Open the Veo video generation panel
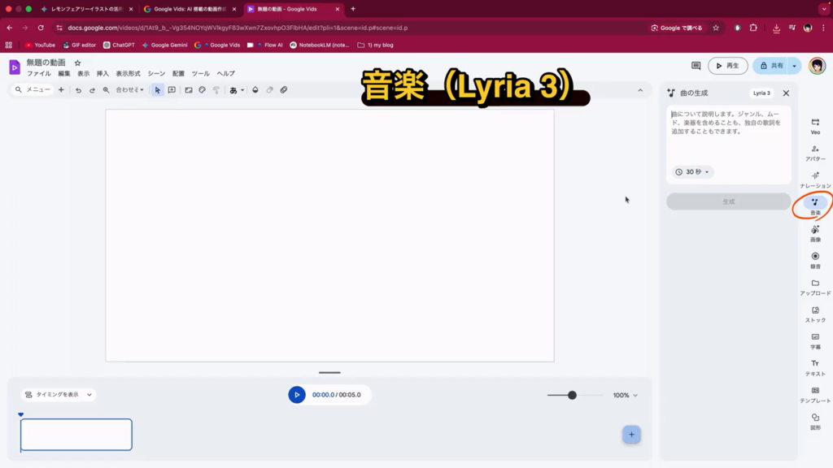 click(x=815, y=125)
